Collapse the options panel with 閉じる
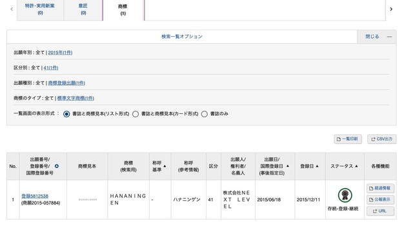The image size is (413, 233). tap(377, 37)
